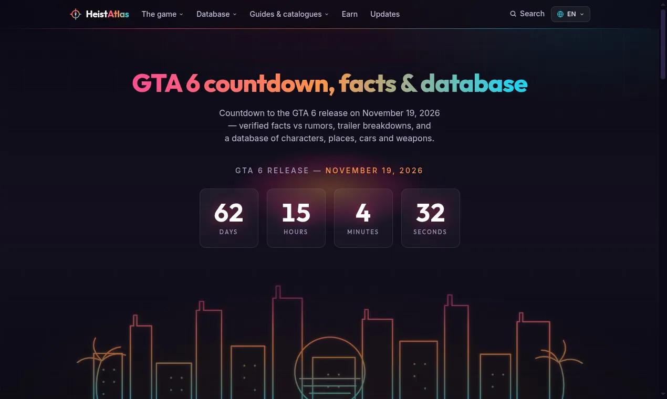
Task: Click the 15 hours countdown tile
Action: click(x=296, y=218)
